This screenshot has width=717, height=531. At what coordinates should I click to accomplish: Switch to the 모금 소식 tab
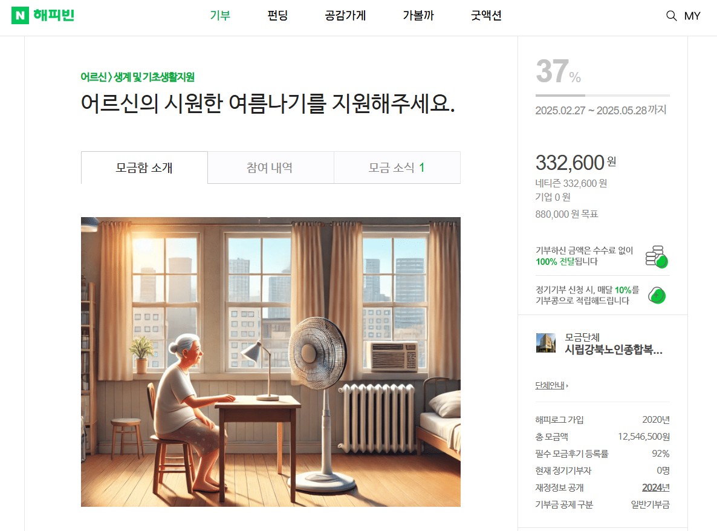click(397, 168)
